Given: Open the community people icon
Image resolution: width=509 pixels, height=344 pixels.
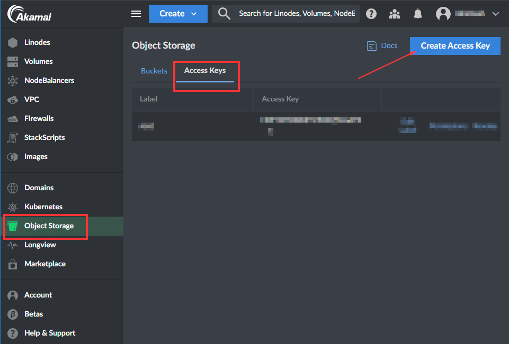Looking at the screenshot, I should tap(395, 14).
